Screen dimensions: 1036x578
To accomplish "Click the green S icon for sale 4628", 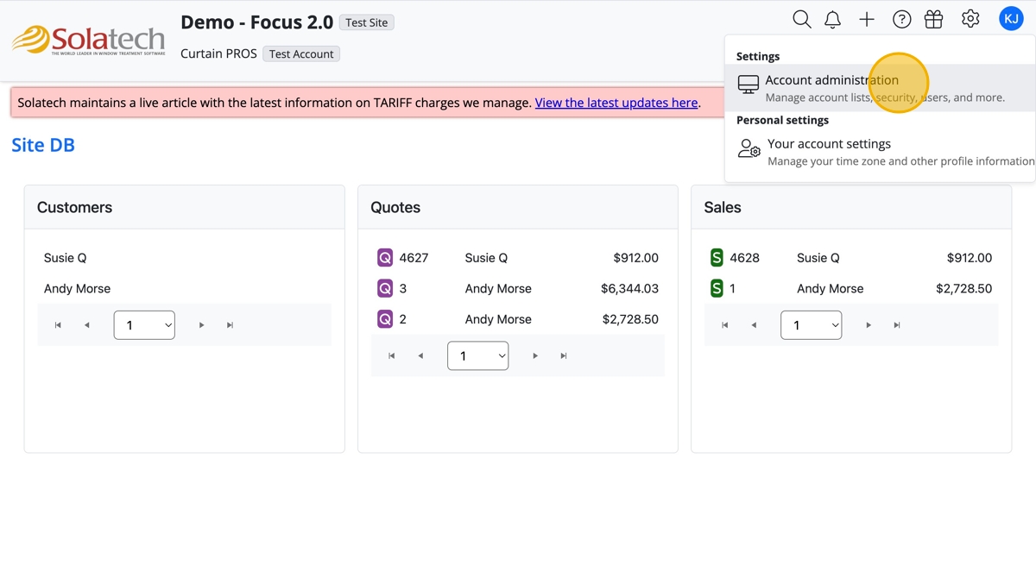I will [x=717, y=257].
